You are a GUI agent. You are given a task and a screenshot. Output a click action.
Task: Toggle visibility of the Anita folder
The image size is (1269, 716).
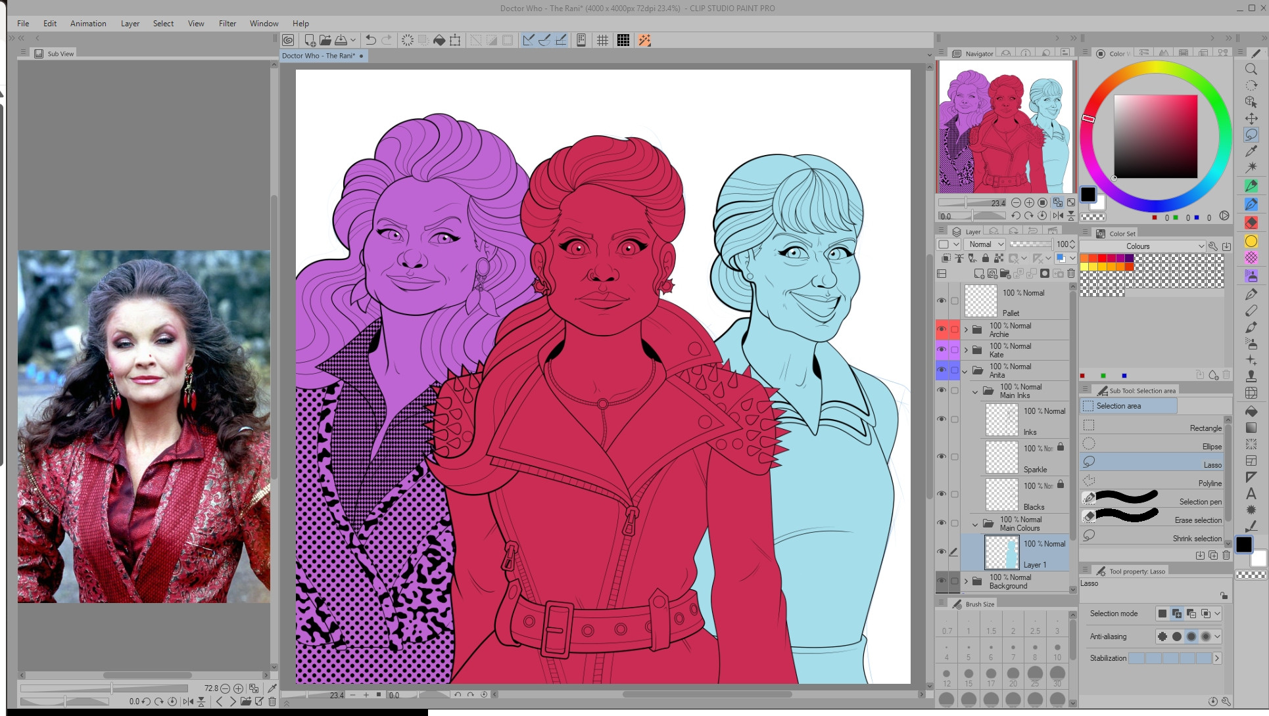(942, 370)
